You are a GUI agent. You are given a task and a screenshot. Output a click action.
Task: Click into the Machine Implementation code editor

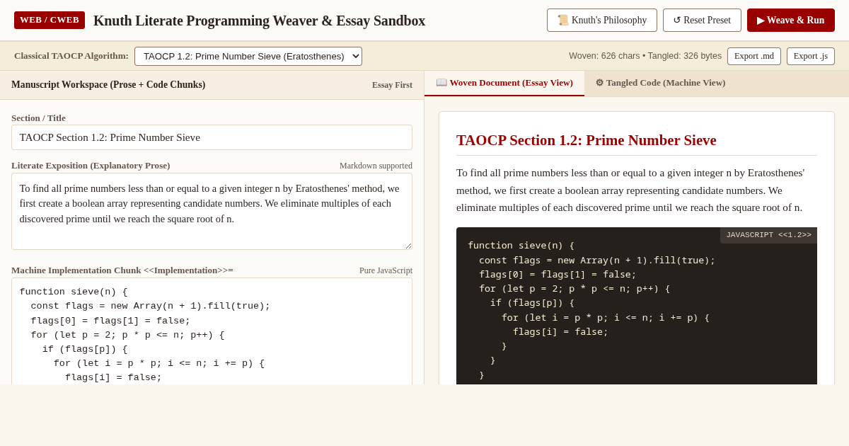[212, 331]
